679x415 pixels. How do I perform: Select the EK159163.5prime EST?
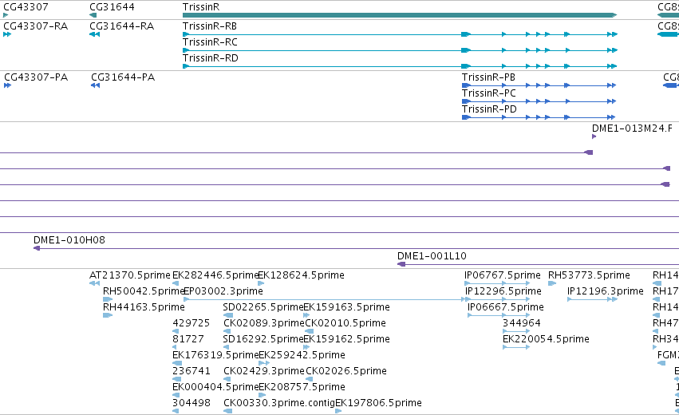(347, 307)
